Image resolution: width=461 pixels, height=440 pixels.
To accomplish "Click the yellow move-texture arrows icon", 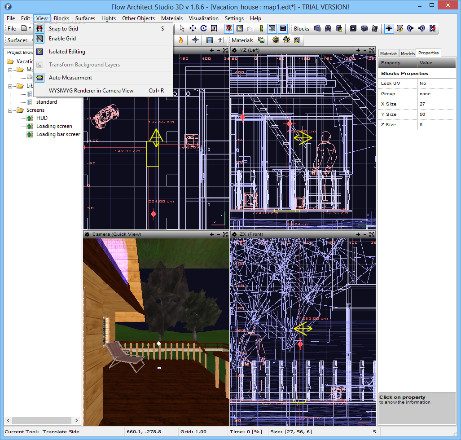I will tap(276, 40).
